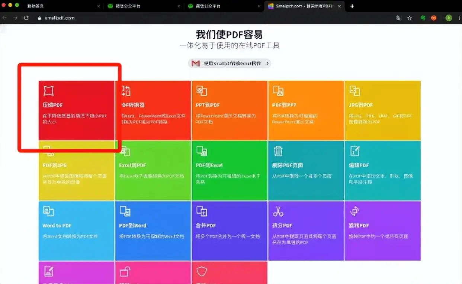Open the JPG到PDF title link
Screen dimensions: 462x284
[x=361, y=105]
